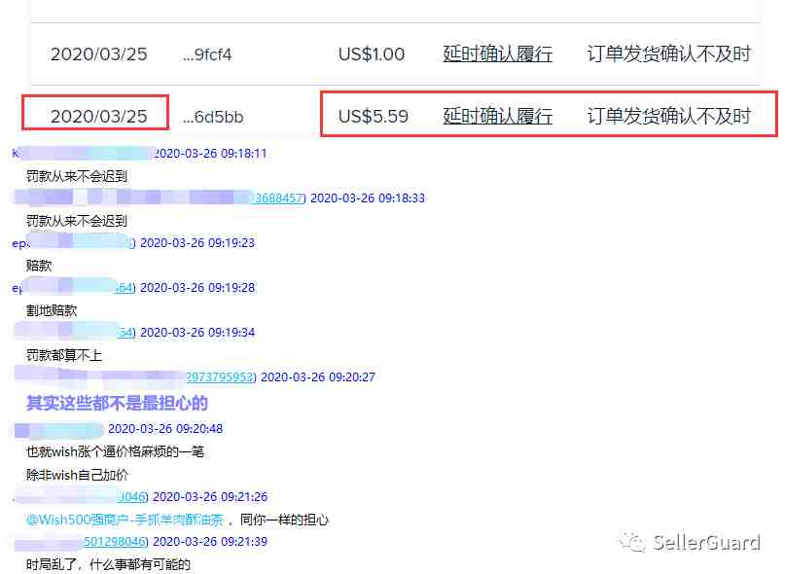Click the 3688457 user ID link

279,197
